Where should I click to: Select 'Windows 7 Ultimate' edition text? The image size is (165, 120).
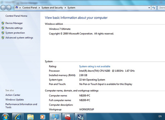pos(60,29)
